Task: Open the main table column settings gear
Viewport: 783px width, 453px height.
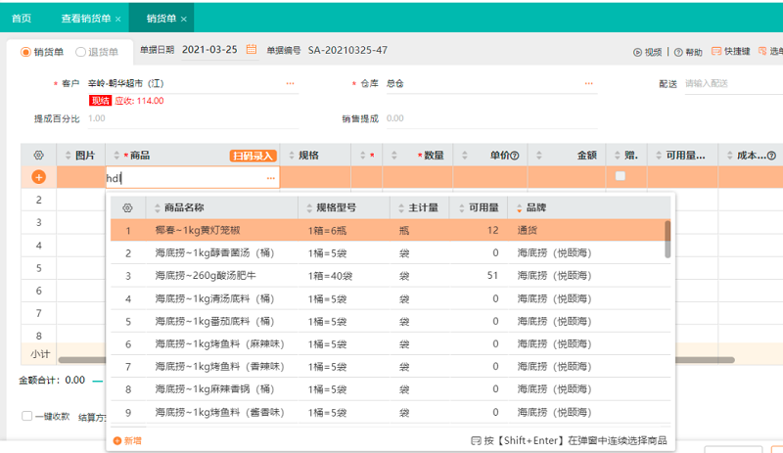Action: coord(39,155)
